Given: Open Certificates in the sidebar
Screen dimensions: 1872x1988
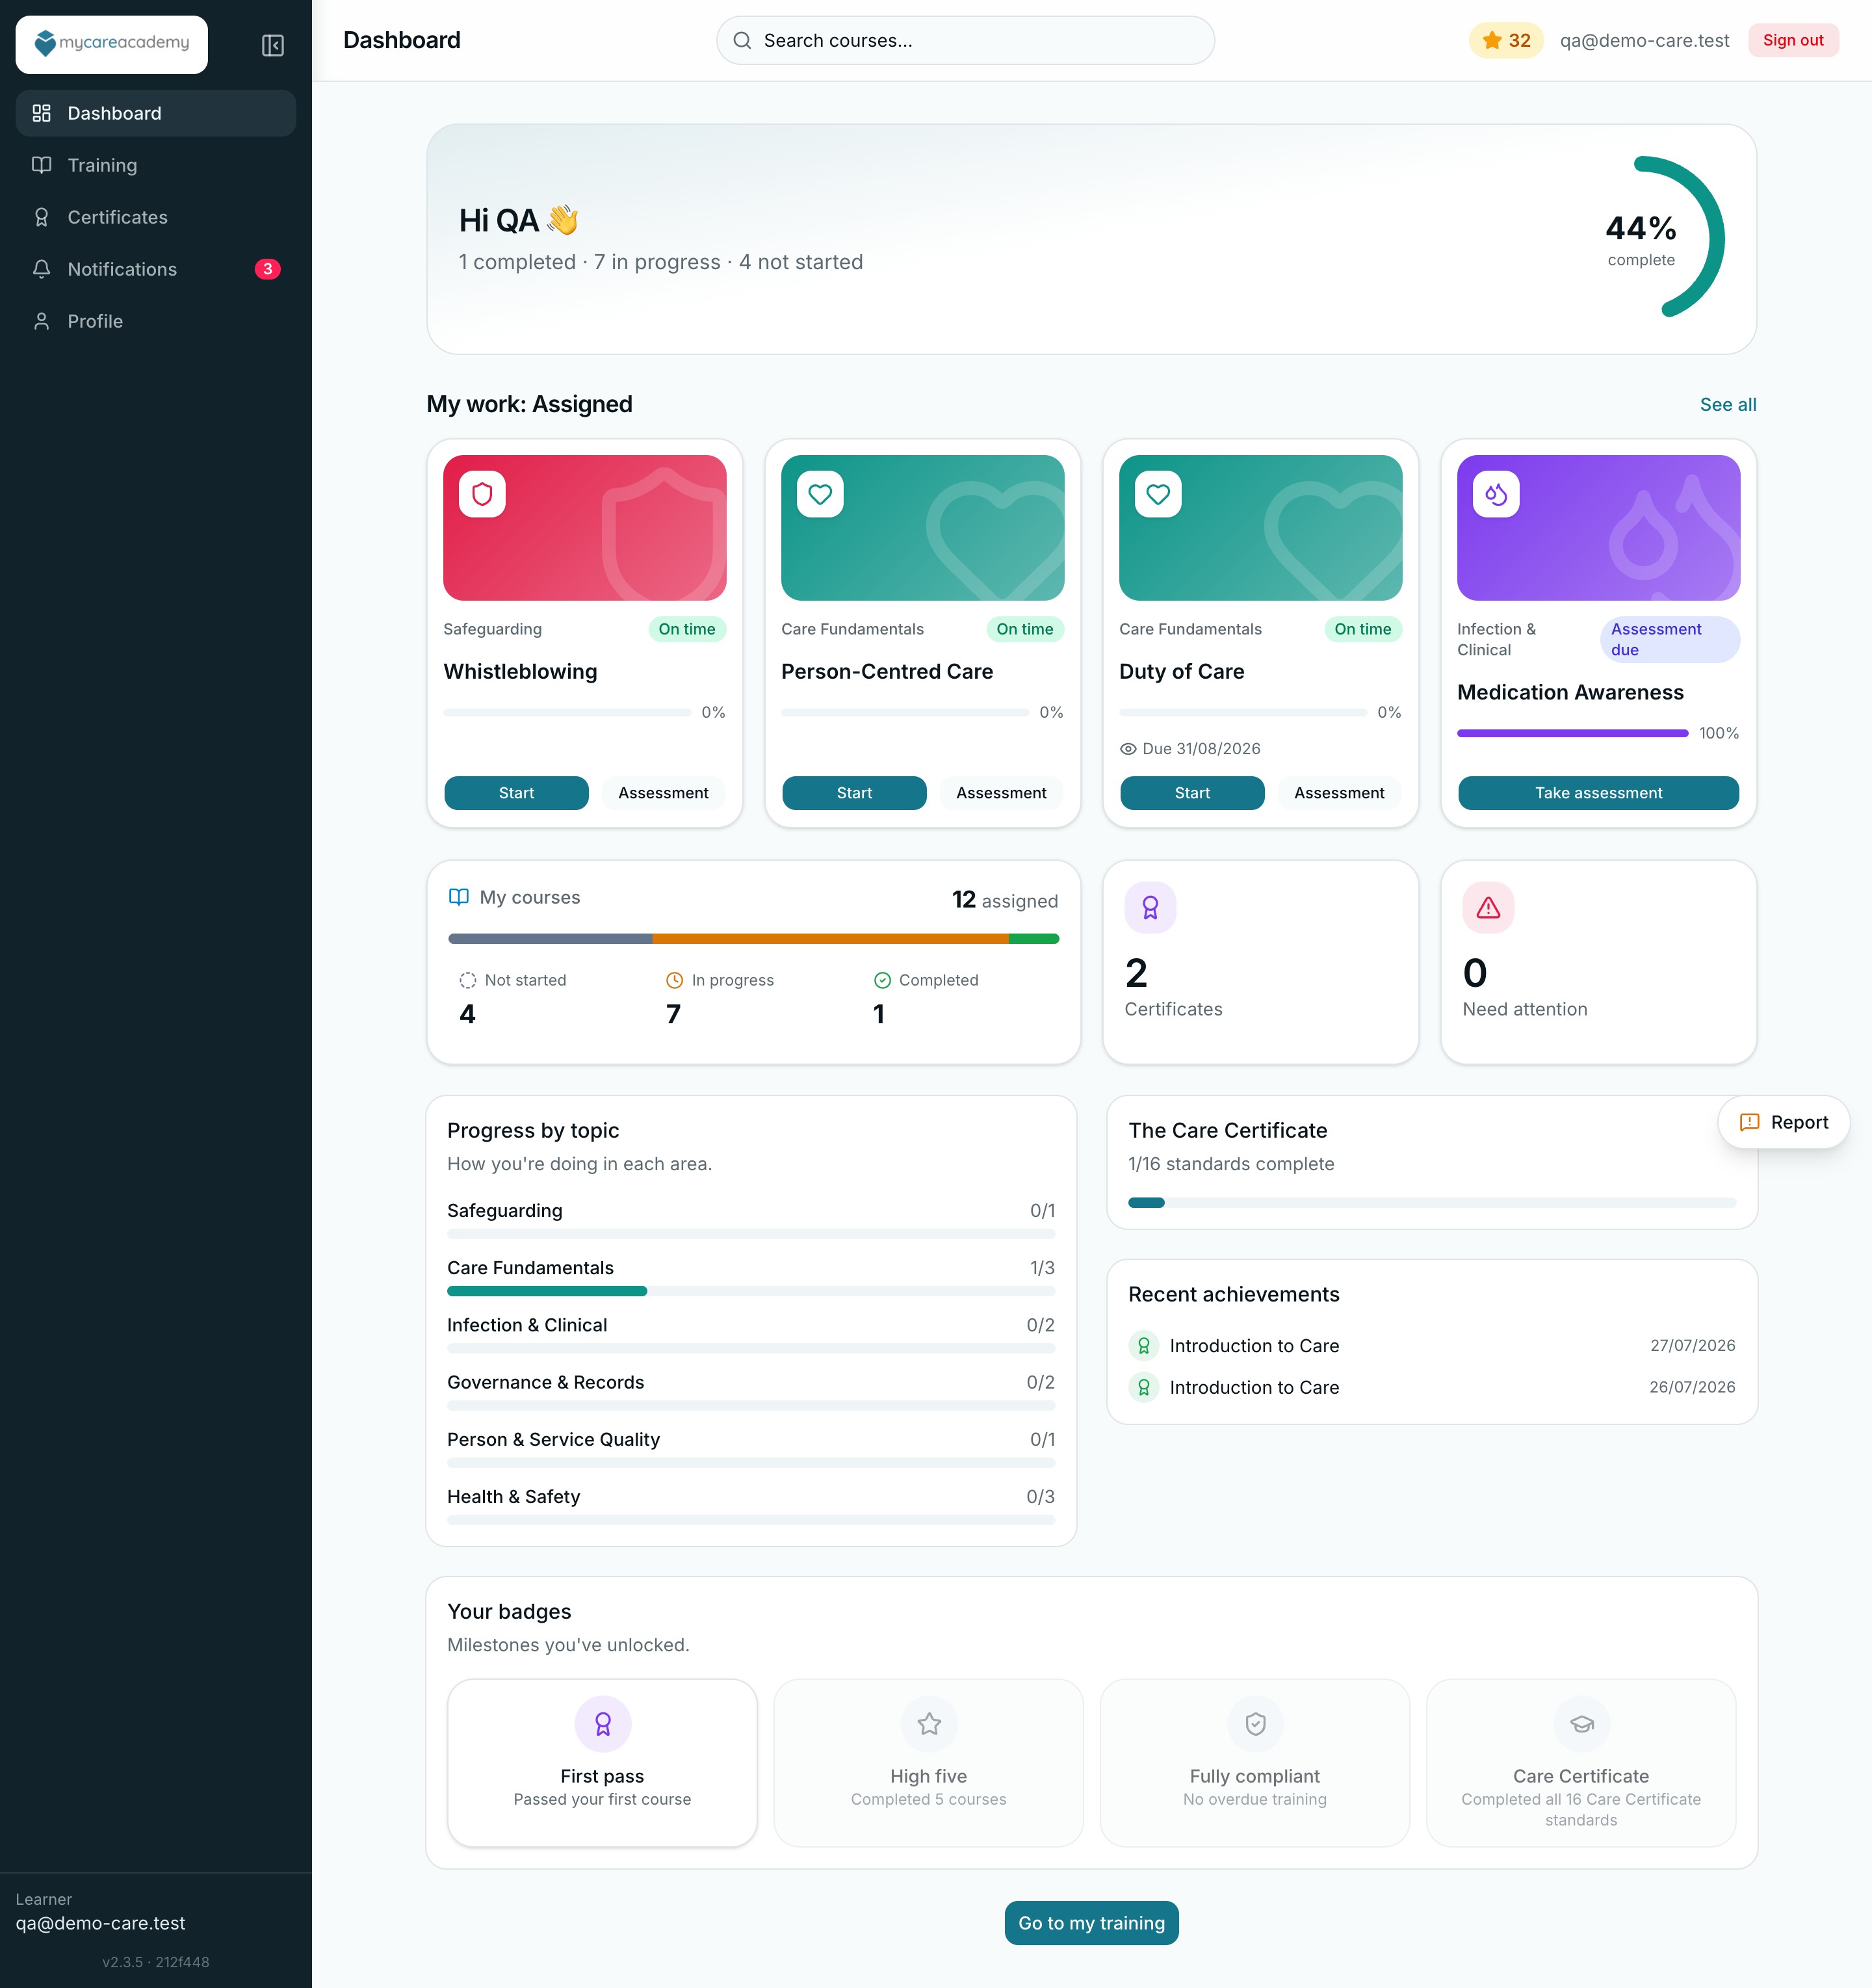Looking at the screenshot, I should click(x=156, y=217).
